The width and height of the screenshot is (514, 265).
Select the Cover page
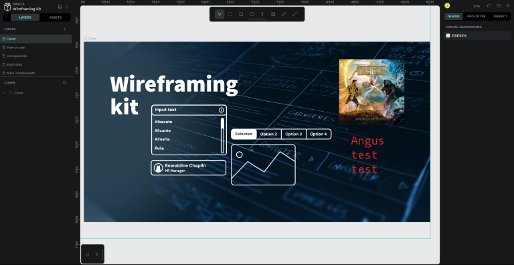36,39
